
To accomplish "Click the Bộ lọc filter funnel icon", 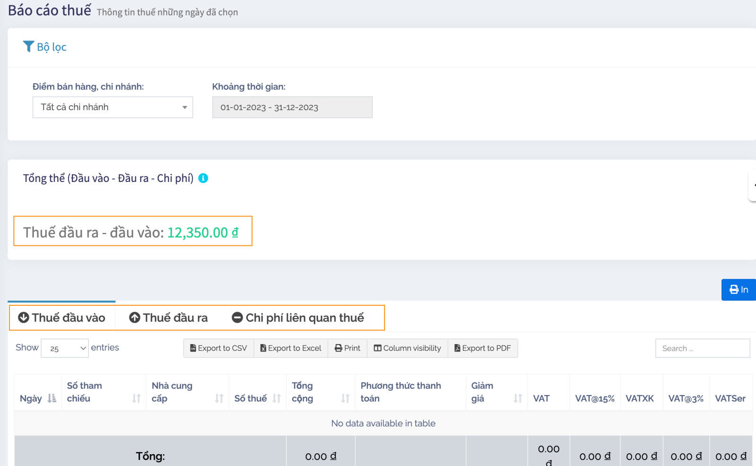I will (x=28, y=46).
